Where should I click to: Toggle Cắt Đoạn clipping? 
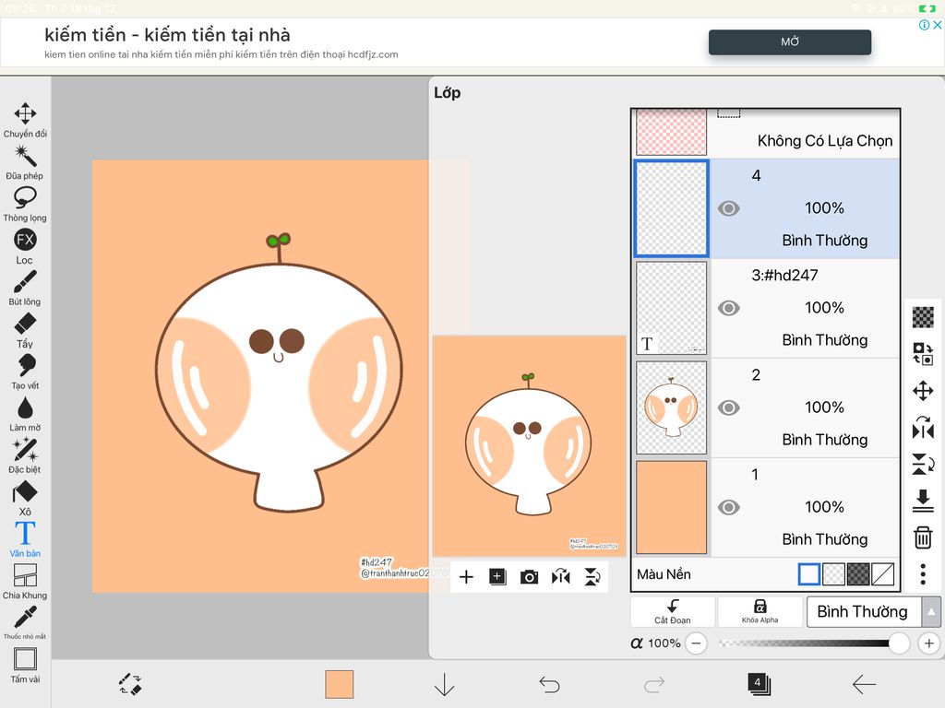point(673,612)
